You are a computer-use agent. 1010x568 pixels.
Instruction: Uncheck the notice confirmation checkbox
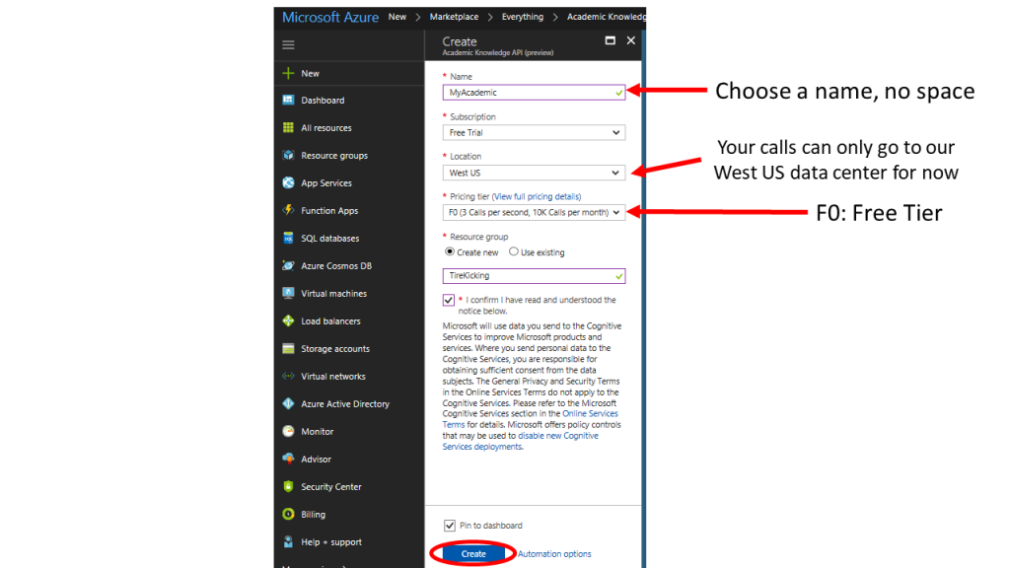[449, 299]
